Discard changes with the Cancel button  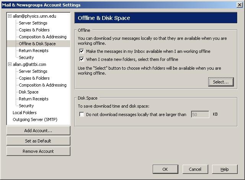click(x=195, y=169)
